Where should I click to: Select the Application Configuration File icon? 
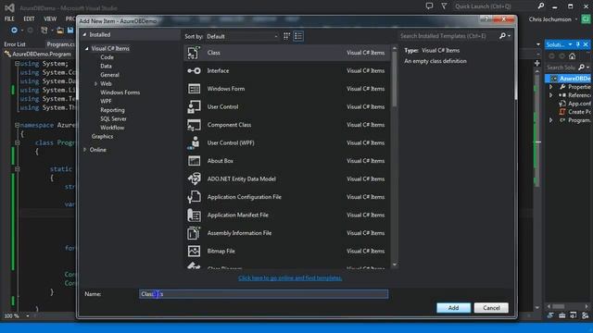194,197
